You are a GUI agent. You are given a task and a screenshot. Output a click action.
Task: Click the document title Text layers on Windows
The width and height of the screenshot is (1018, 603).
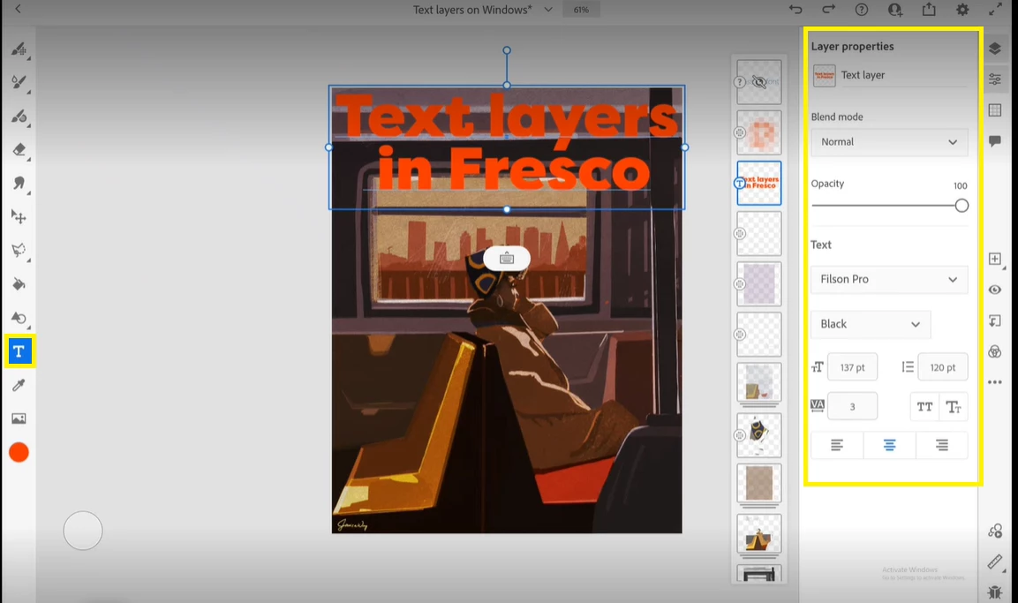click(472, 10)
